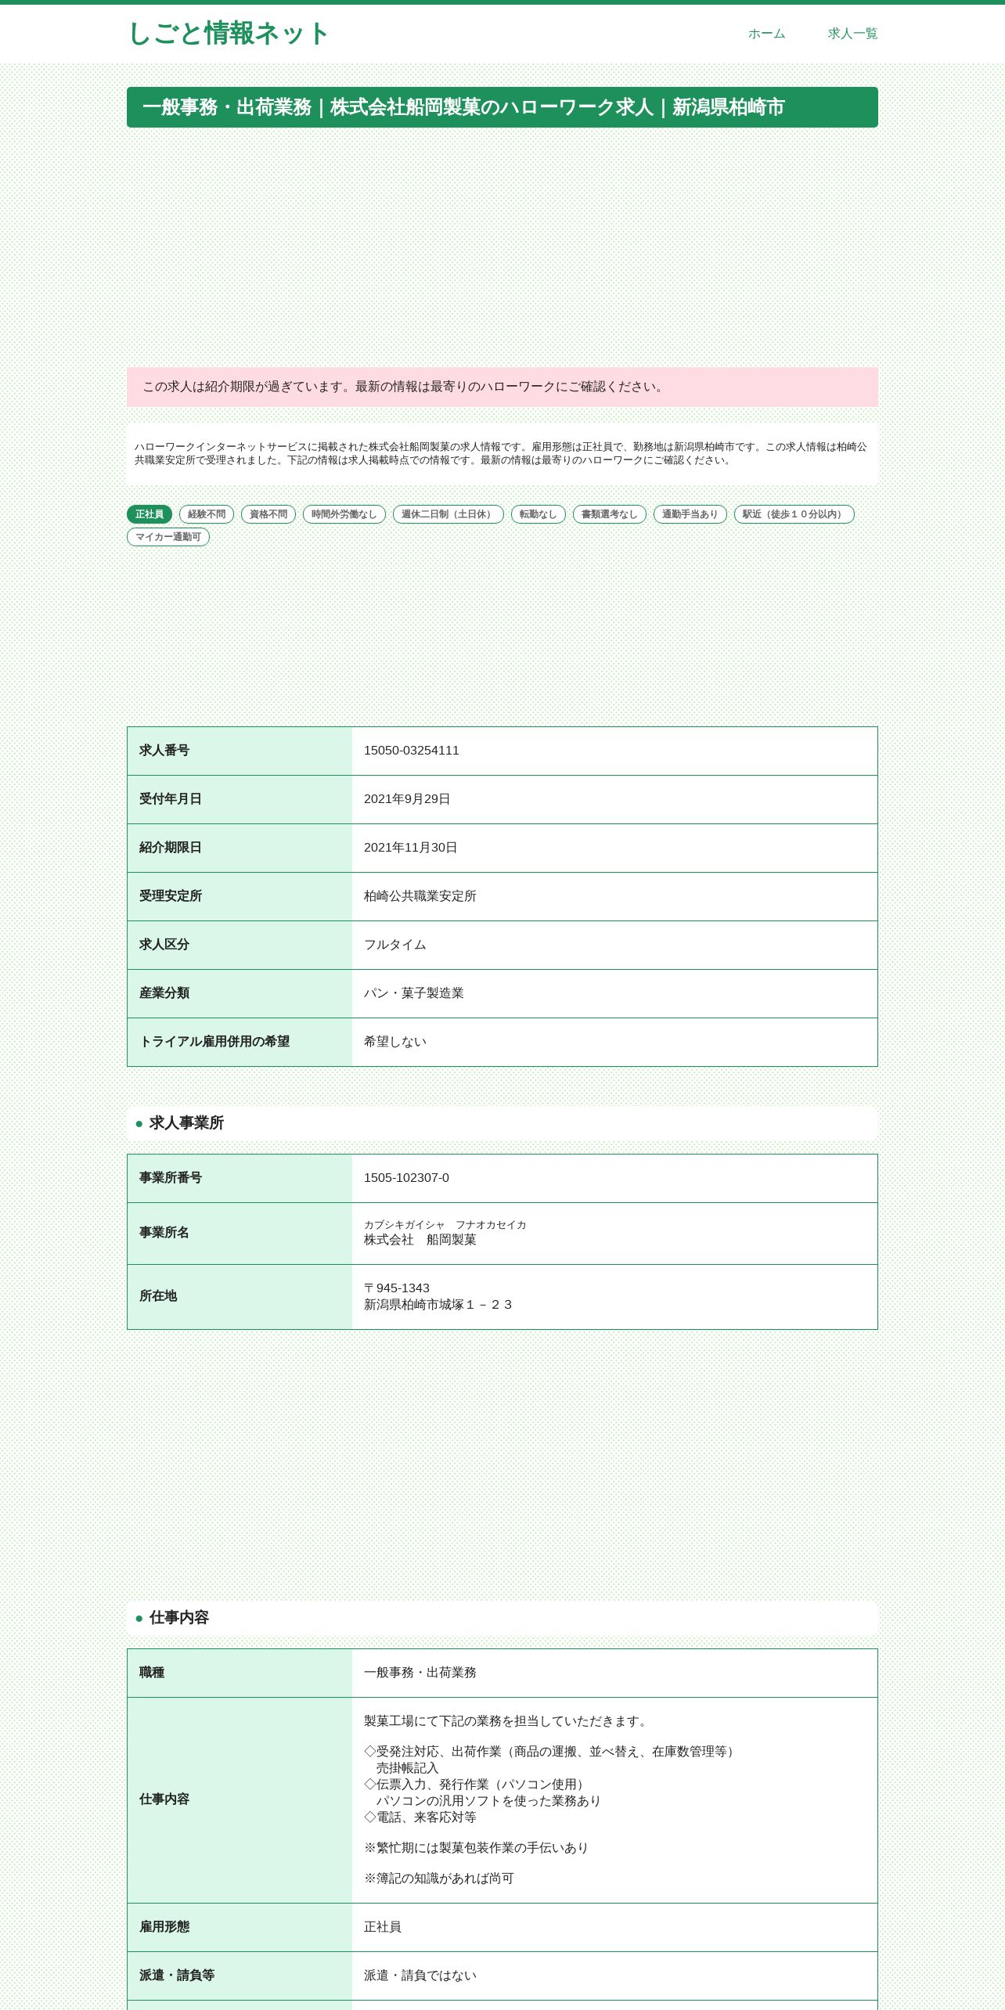
Task: Click the line 製菓工場にて下記の業務を担当していただきます。
Action: pos(508,1721)
